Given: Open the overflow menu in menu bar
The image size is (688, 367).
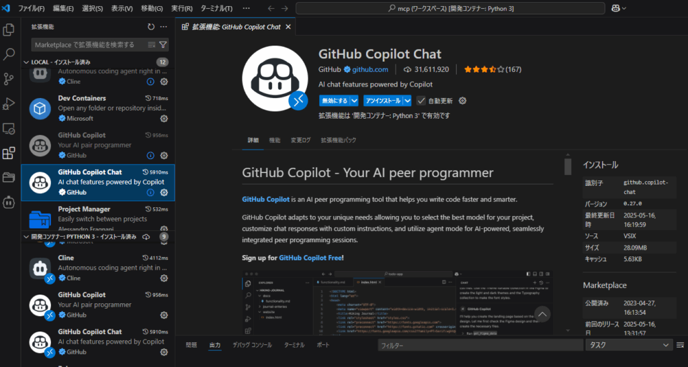Looking at the screenshot, I should pyautogui.click(x=246, y=8).
